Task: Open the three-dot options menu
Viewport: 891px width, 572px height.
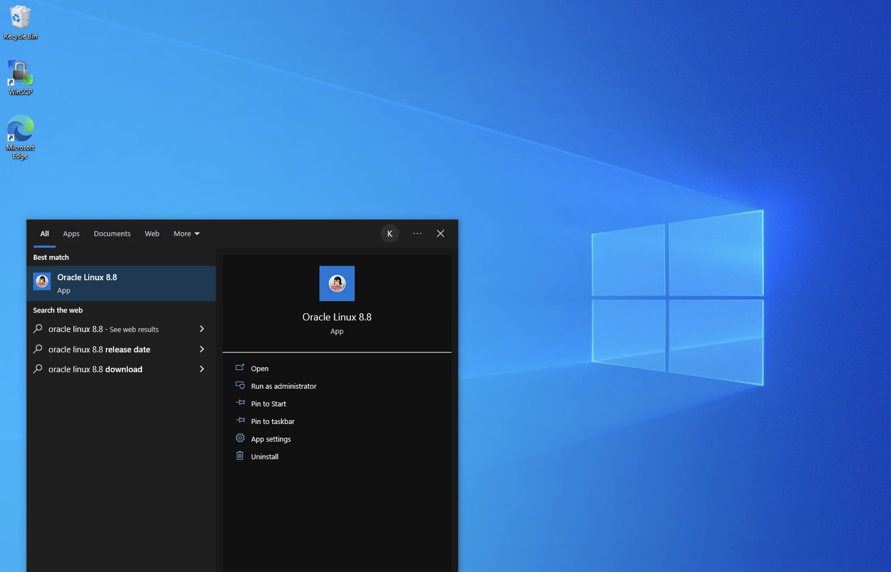Action: tap(417, 234)
